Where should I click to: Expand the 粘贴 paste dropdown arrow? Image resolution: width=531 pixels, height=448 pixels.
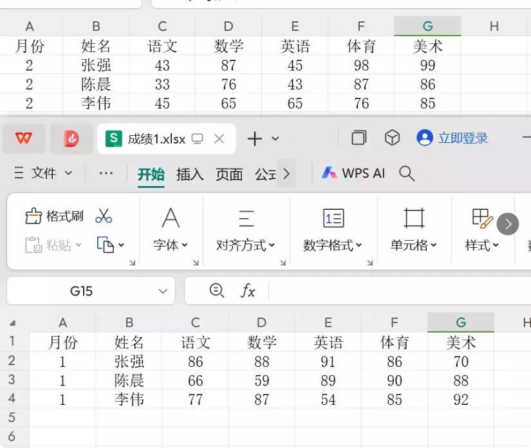[x=77, y=245]
